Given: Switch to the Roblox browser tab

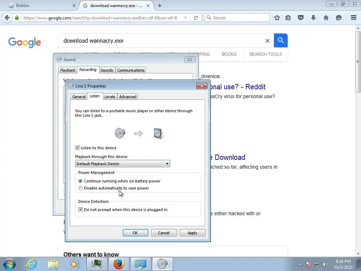Looking at the screenshot, I should [x=42, y=6].
